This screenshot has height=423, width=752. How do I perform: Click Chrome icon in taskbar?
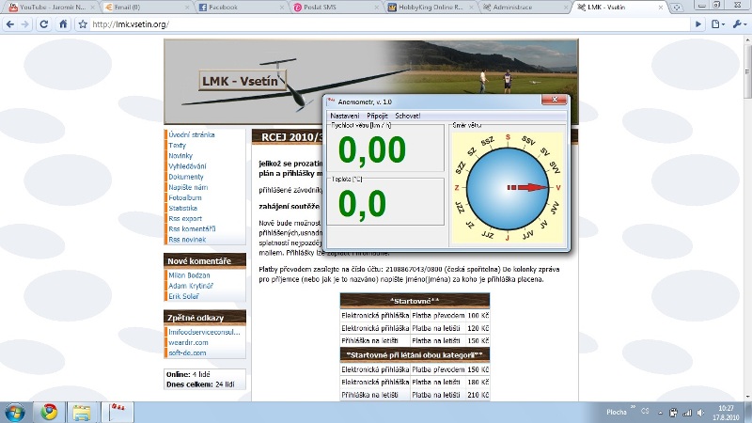click(49, 412)
